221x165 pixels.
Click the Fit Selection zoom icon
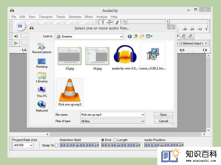183,36
